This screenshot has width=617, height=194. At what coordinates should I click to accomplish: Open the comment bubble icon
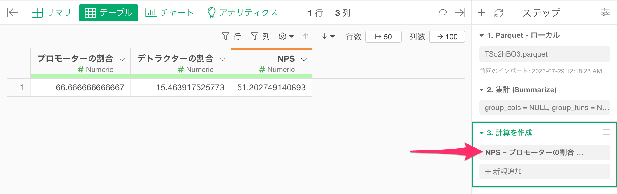(x=443, y=12)
